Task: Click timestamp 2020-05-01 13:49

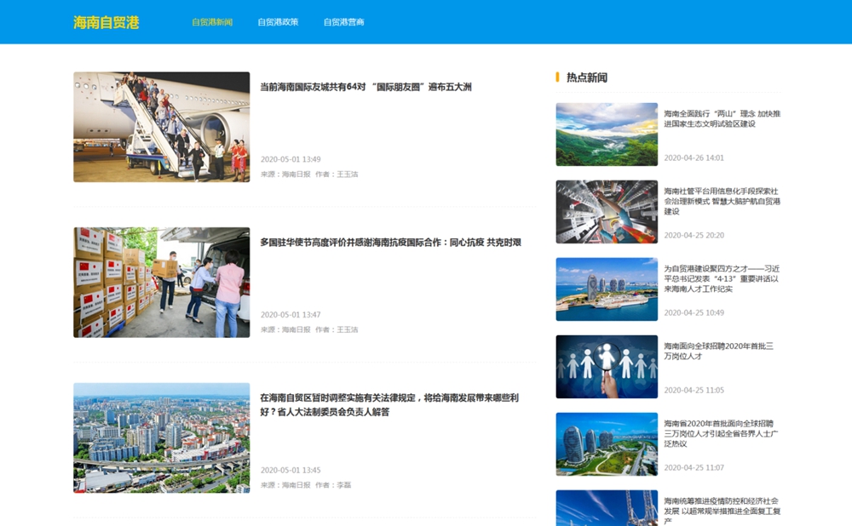Action: (x=291, y=159)
